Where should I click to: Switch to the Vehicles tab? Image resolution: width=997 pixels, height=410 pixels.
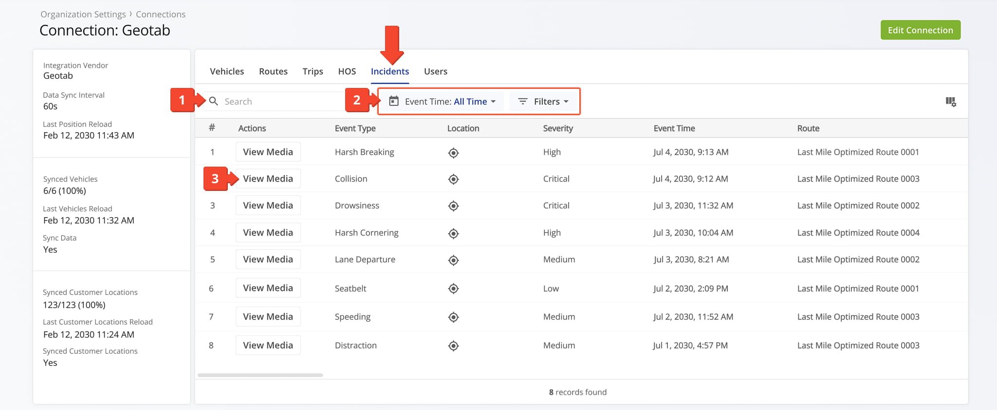click(227, 71)
